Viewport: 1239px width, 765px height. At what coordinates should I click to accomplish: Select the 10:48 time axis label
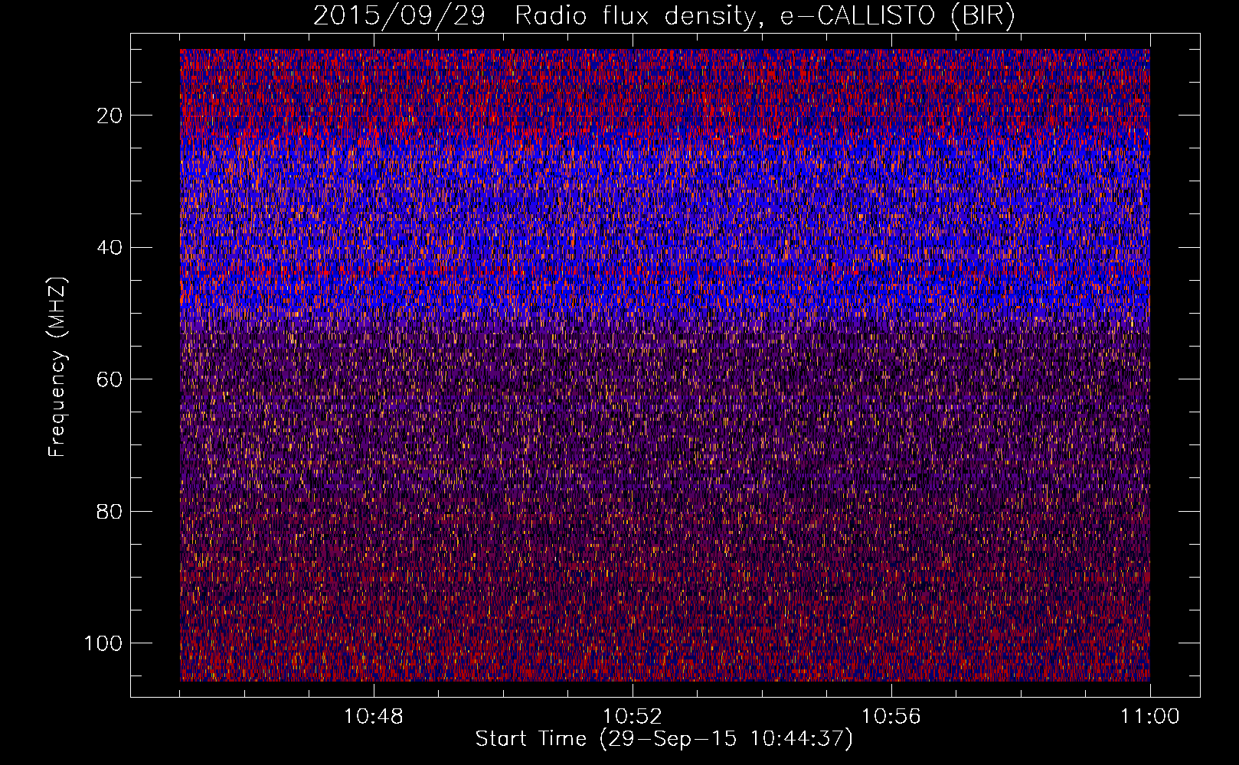point(373,717)
